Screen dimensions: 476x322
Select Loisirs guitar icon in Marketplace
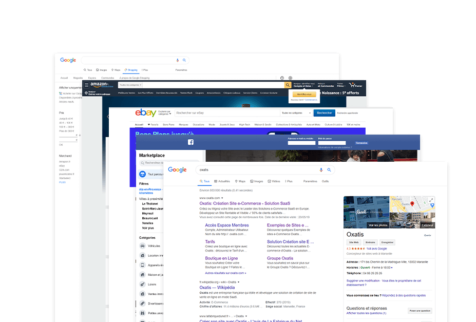pyautogui.click(x=142, y=285)
